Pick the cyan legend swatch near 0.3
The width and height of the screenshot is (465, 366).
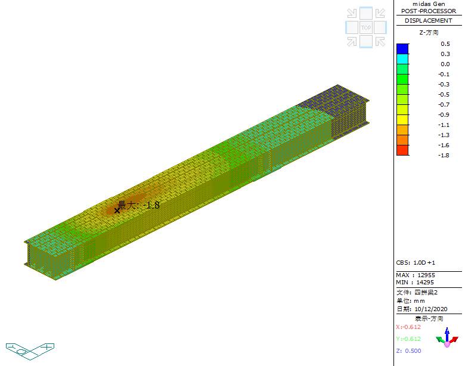tap(402, 59)
